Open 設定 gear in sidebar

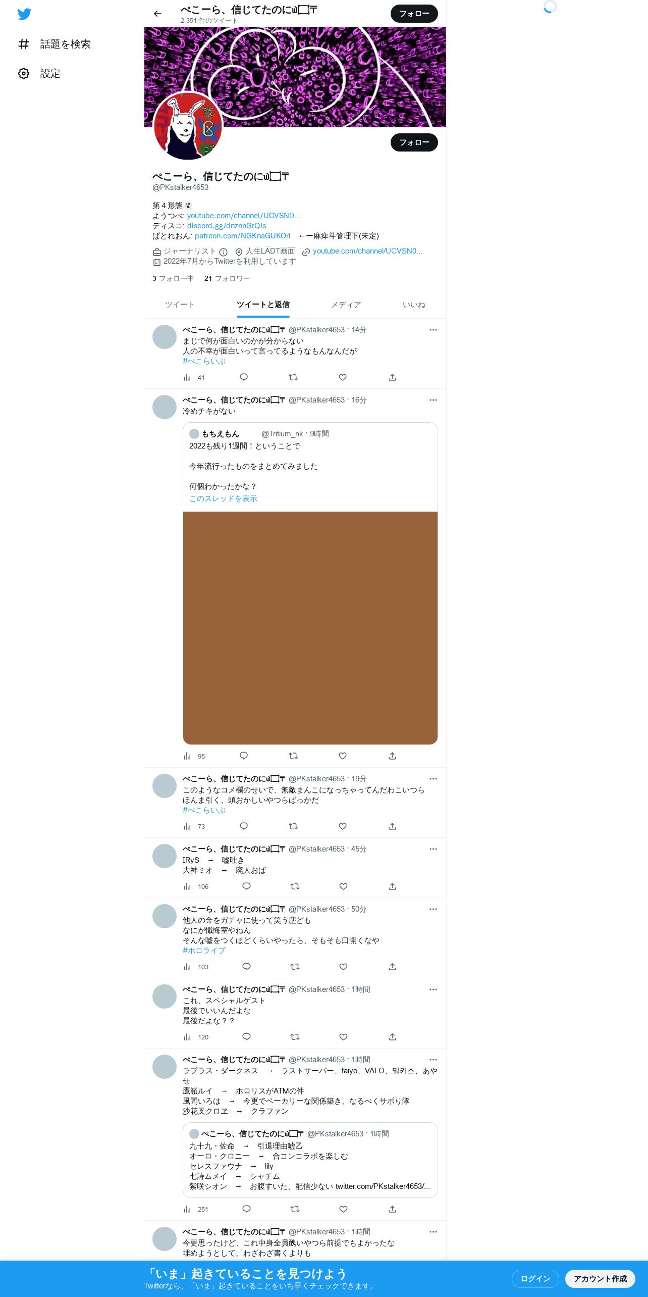coord(39,74)
